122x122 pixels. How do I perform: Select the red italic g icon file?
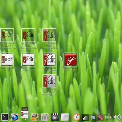pyautogui.click(x=70, y=59)
